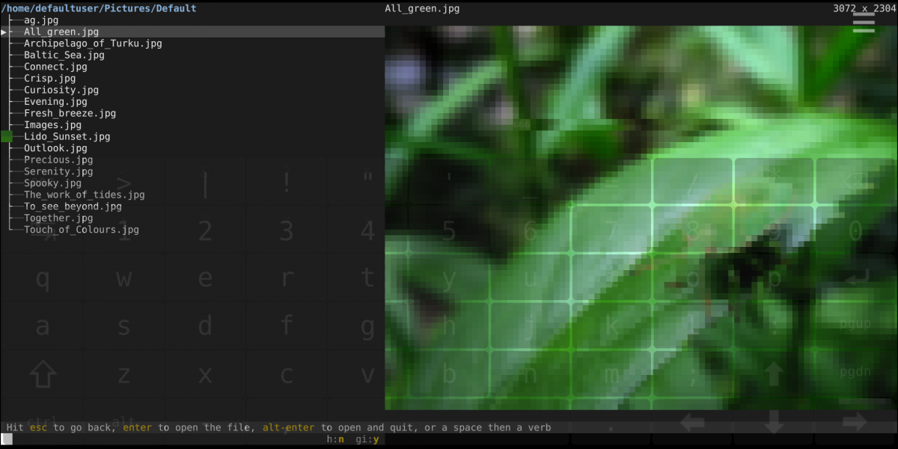
Task: Select Lido_Sunset.jpg in the file tree
Action: tap(67, 137)
